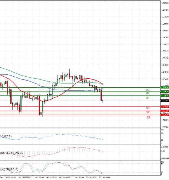This screenshot has height=180, width=169.
Task: Click the R1 resistance label
Action: [147, 98]
